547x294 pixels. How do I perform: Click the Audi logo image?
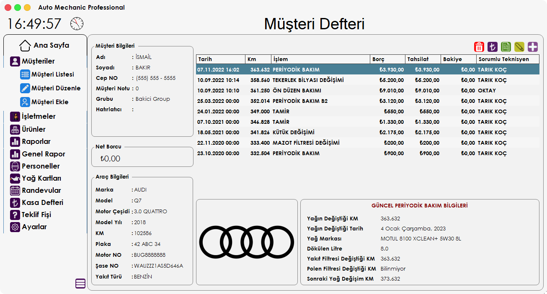coord(247,242)
